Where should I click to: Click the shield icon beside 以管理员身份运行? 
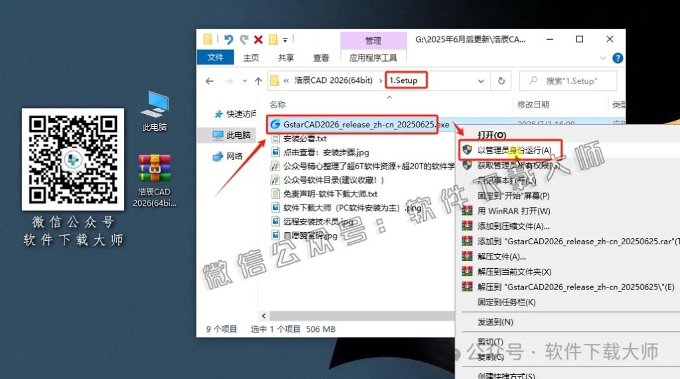point(467,150)
